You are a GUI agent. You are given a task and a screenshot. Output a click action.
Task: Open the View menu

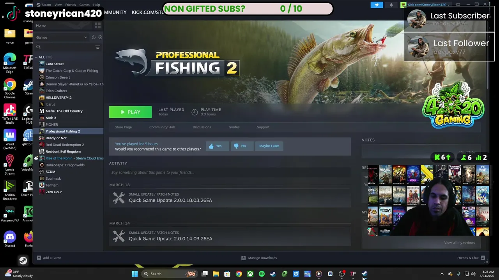click(x=58, y=5)
